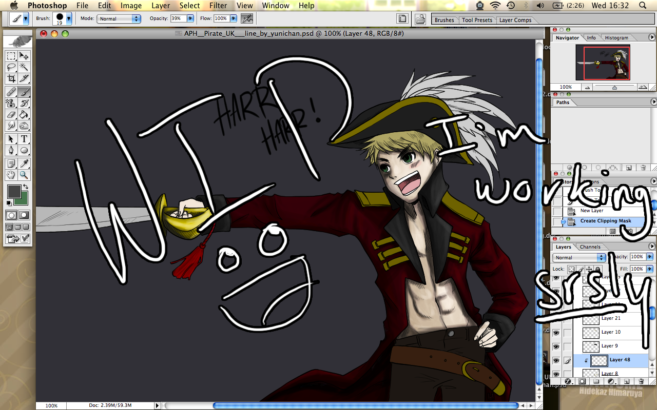Open the layer Opacity percentage arrow
The width and height of the screenshot is (657, 410).
tap(649, 257)
